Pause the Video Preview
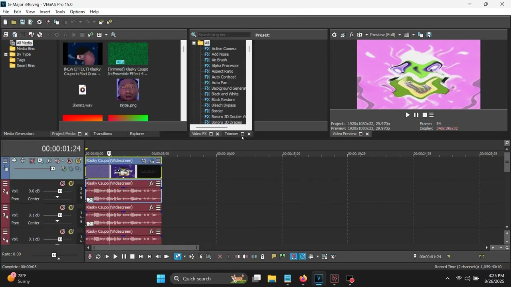 tap(416, 115)
